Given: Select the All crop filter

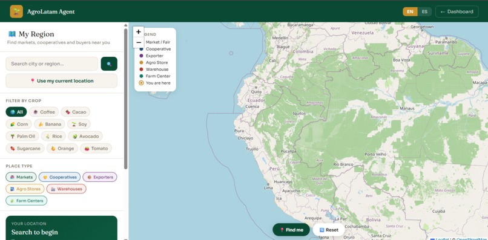Looking at the screenshot, I should tap(16, 112).
